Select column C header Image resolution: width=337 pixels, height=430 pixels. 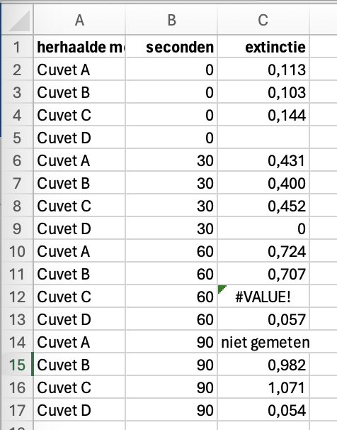coord(263,20)
